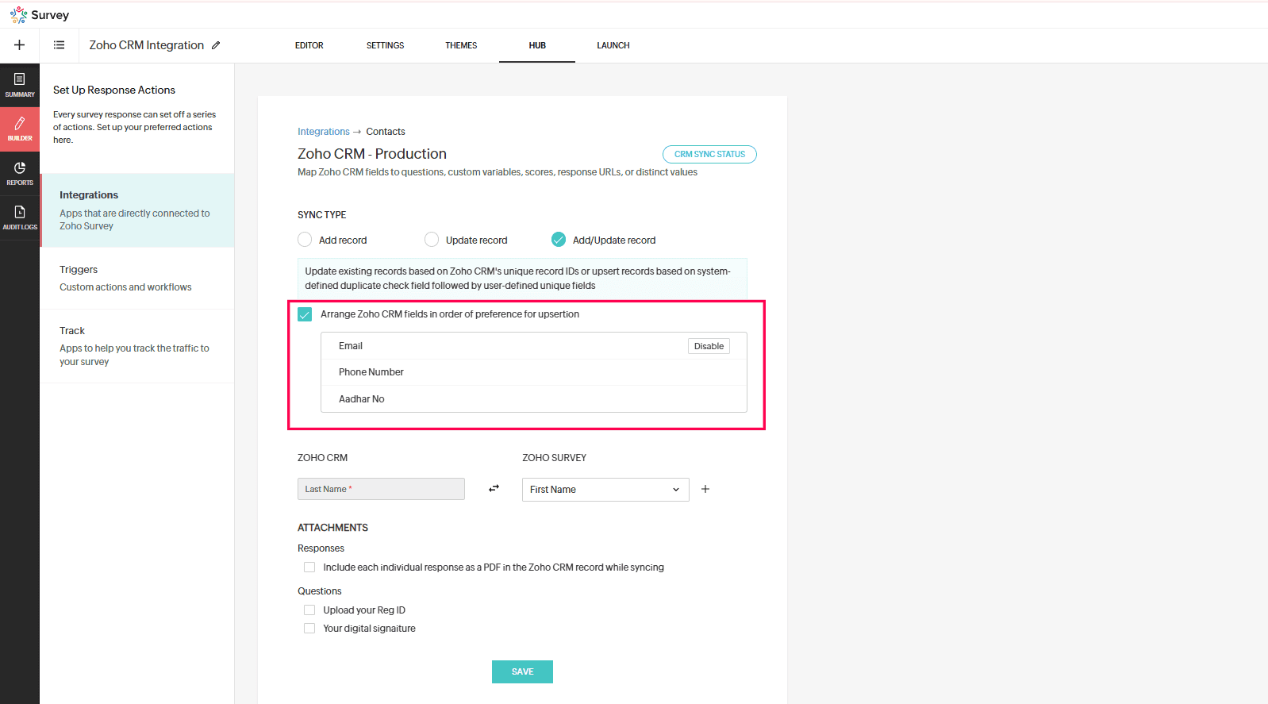Save the CRM integration mapping
The height and width of the screenshot is (704, 1268).
tap(522, 671)
